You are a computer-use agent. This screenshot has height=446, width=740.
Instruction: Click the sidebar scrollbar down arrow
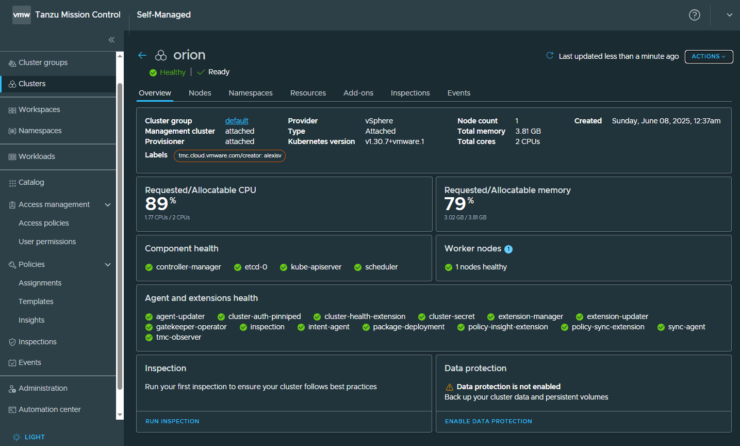tap(120, 415)
